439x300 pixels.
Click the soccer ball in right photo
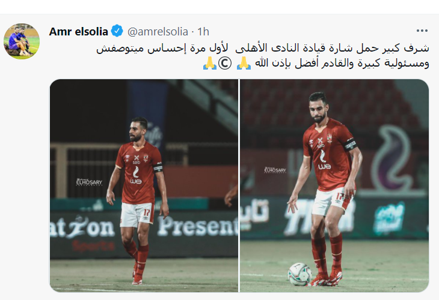[299, 274]
